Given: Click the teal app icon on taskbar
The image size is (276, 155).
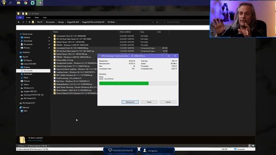Looking at the screenshot, I should [33, 3].
